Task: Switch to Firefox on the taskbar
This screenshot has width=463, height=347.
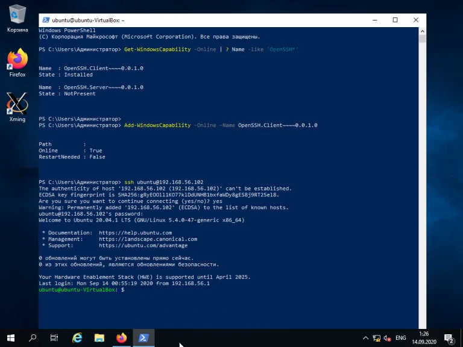Action: click(121, 338)
